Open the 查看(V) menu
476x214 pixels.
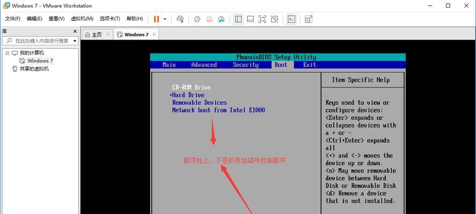(56, 19)
